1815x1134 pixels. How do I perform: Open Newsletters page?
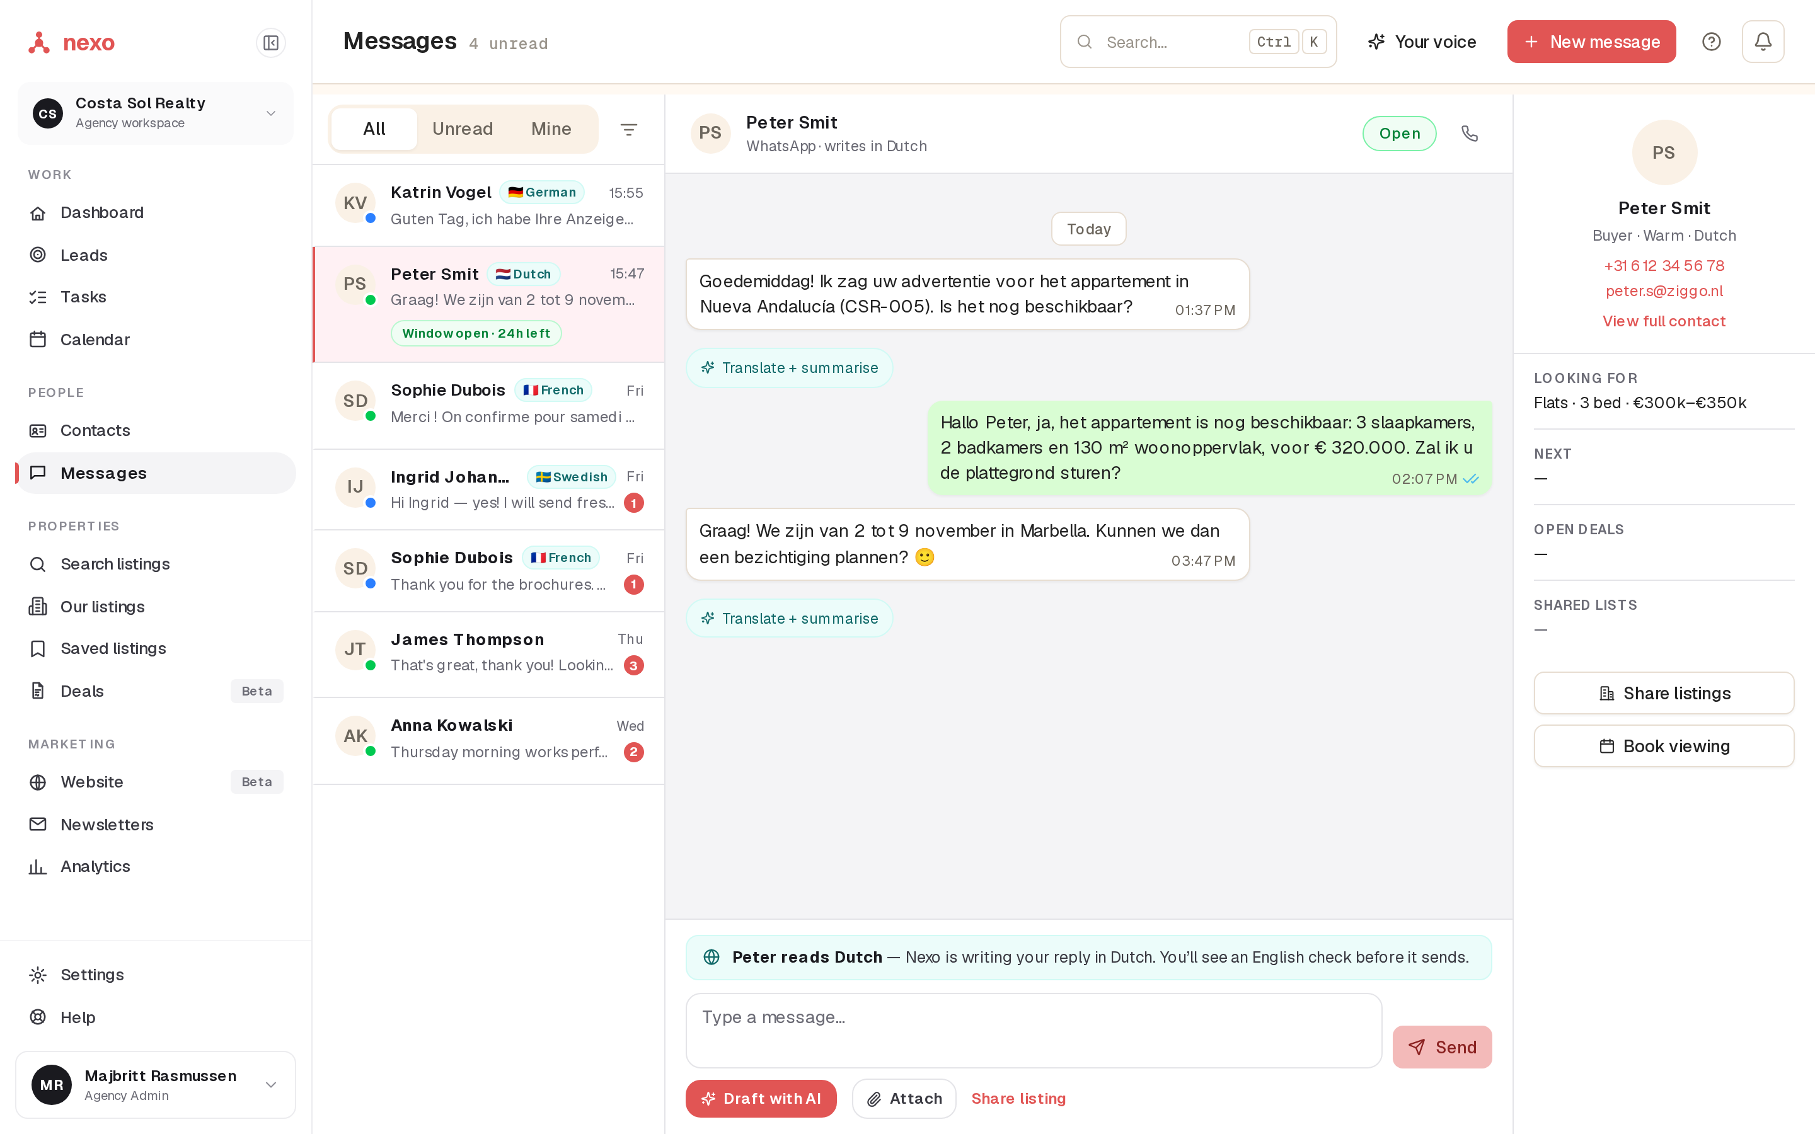pyautogui.click(x=156, y=824)
